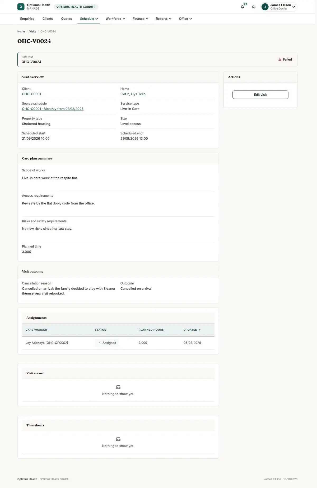Open source schedule Monthly from 08/12/2025 link
The height and width of the screenshot is (488, 317).
[53, 109]
